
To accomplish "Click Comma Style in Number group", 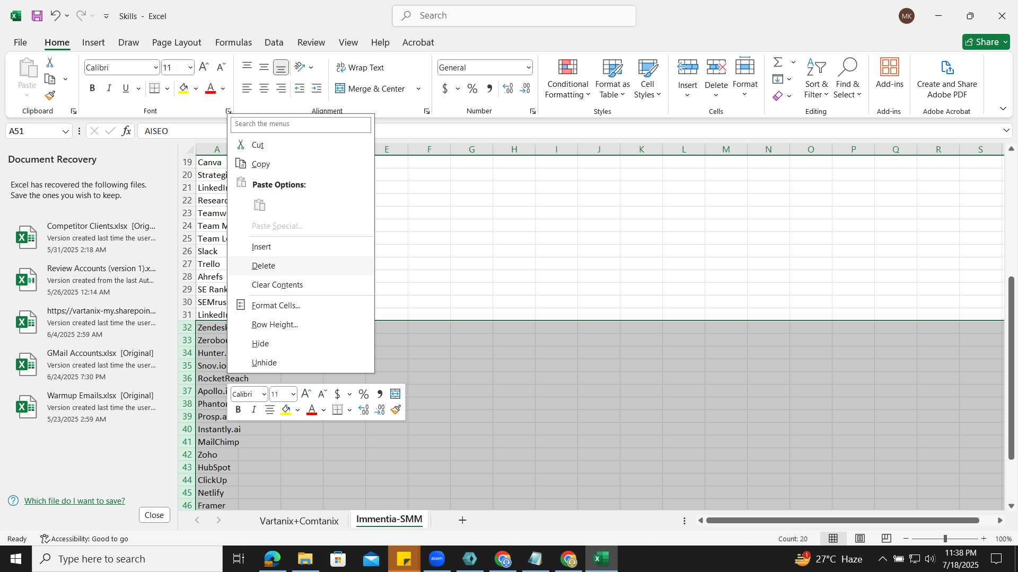I will click(x=489, y=88).
